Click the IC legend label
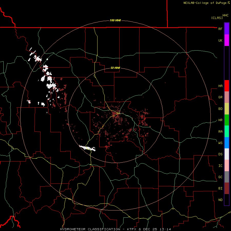The image size is (231, 231). point(220,166)
